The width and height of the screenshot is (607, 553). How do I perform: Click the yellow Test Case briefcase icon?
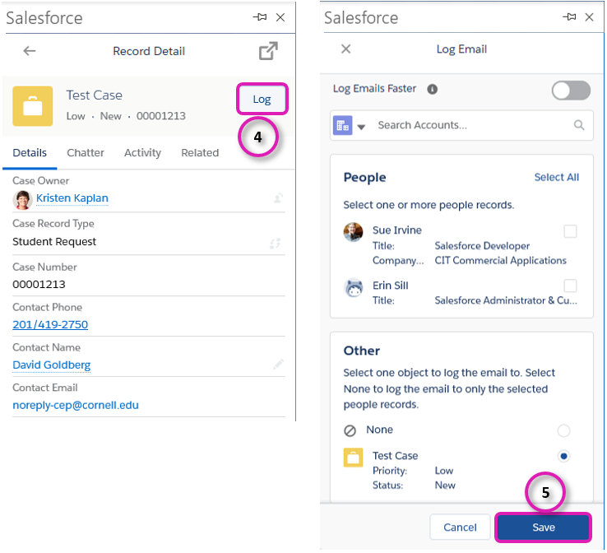click(x=33, y=107)
